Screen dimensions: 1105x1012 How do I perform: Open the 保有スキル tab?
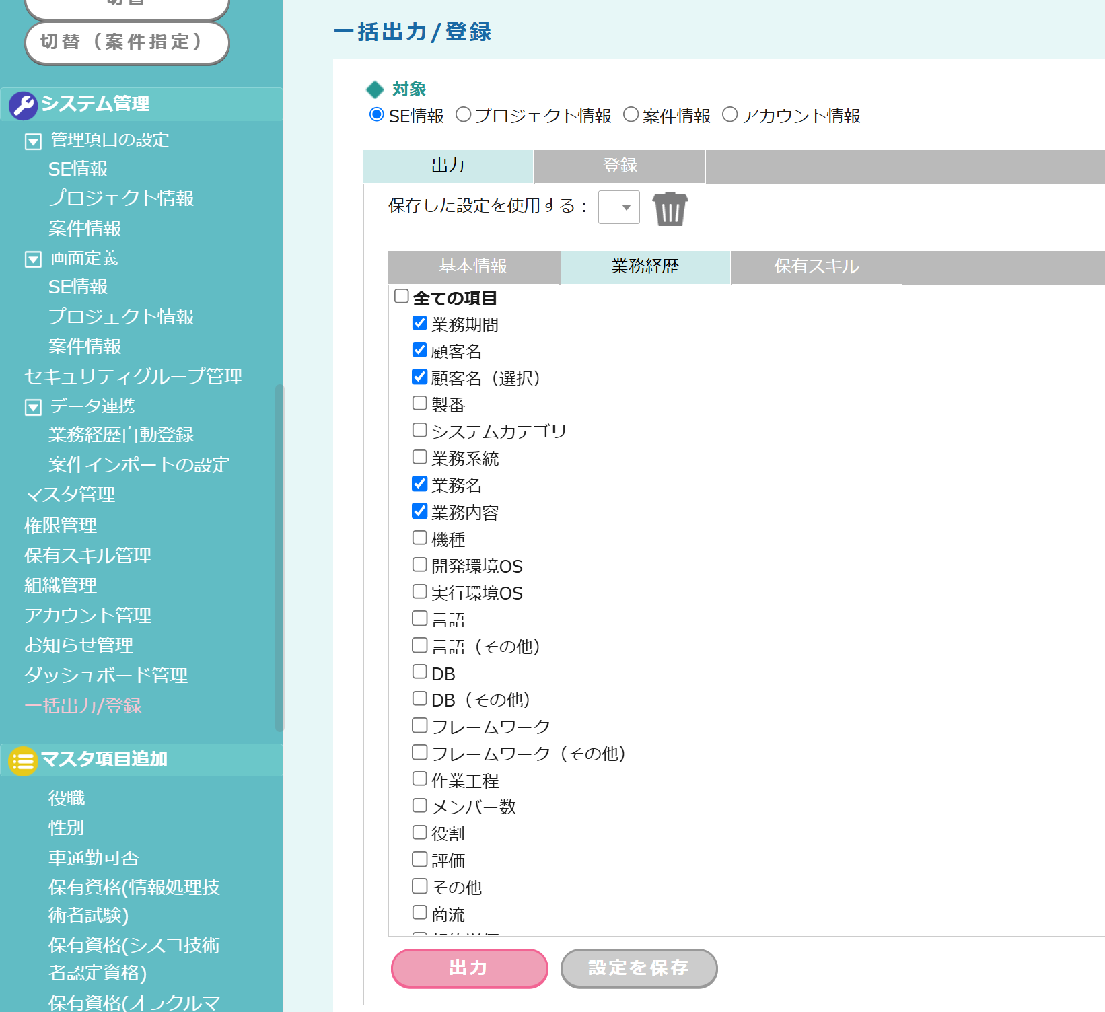coord(816,267)
